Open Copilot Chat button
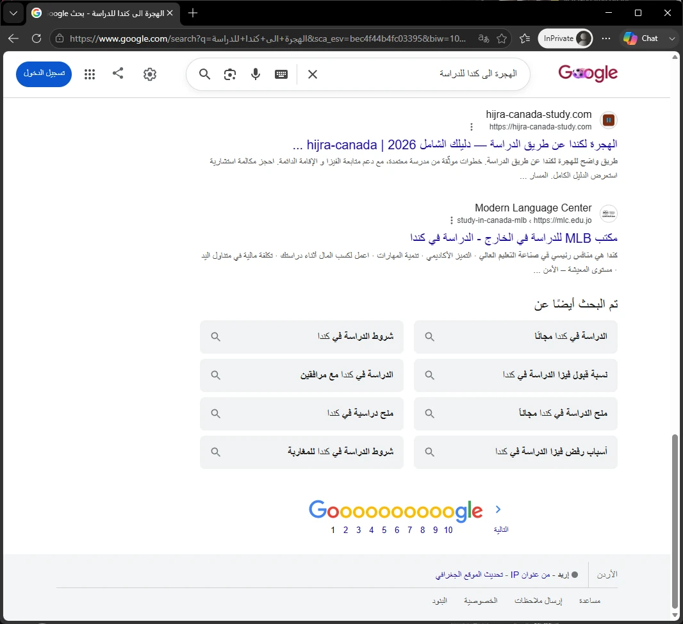 641,38
